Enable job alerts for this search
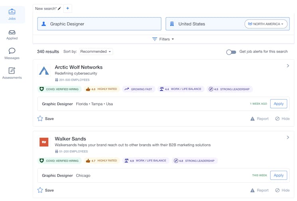The image size is (297, 201). [x=231, y=52]
